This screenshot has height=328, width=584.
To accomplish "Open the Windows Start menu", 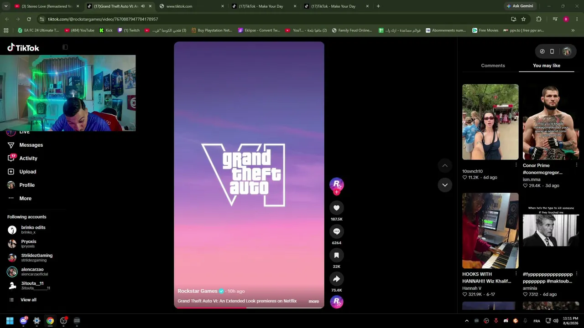I will tap(10, 321).
